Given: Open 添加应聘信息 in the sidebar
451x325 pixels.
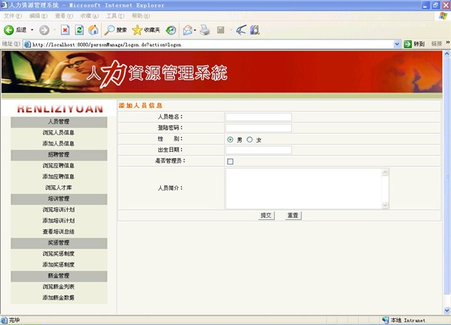Looking at the screenshot, I should point(59,176).
